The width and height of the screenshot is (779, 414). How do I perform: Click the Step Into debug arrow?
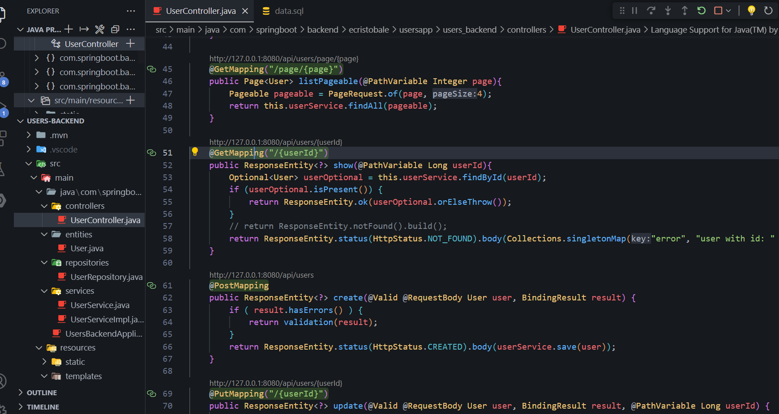(x=668, y=11)
